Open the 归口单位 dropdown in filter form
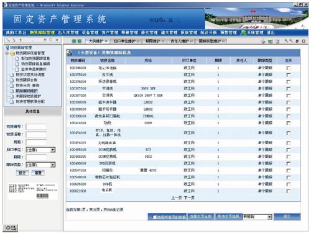This screenshot has width=311, height=233. 53,150
